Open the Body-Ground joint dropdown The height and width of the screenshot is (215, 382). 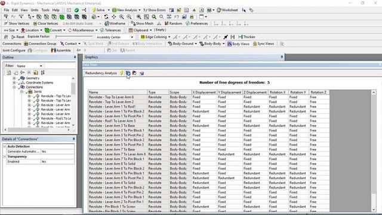point(196,44)
